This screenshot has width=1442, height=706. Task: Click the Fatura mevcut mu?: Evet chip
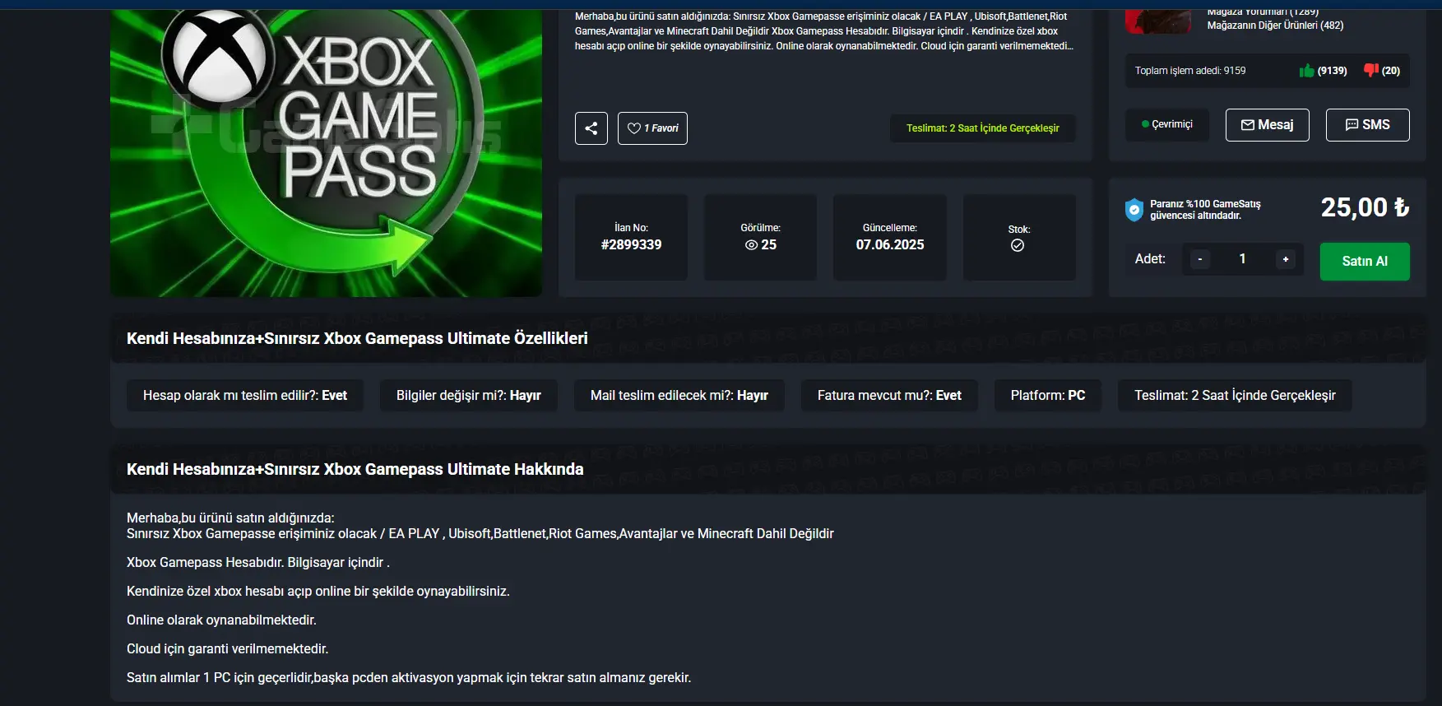click(889, 396)
